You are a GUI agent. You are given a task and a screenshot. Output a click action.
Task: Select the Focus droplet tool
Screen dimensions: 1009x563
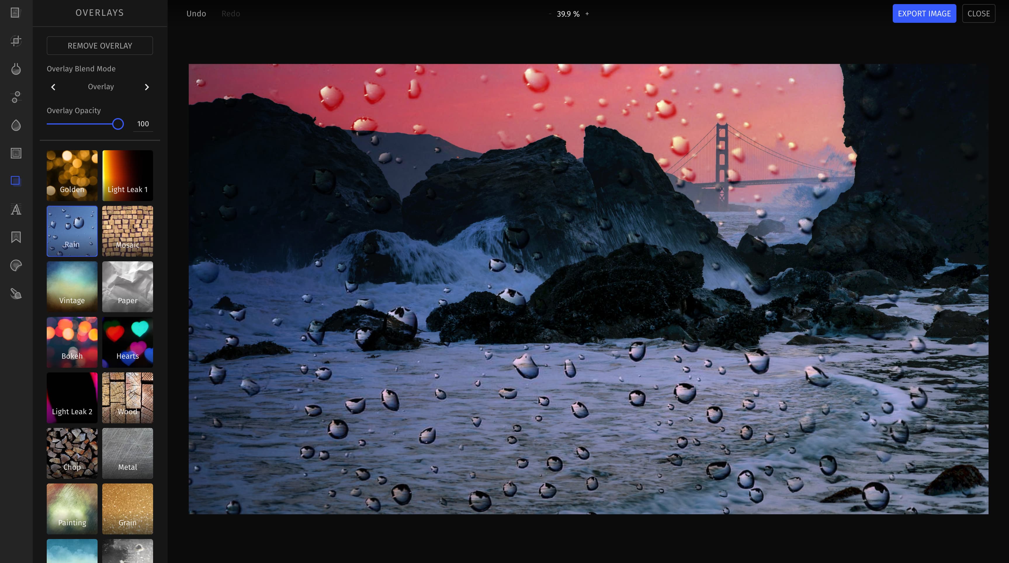pos(16,125)
